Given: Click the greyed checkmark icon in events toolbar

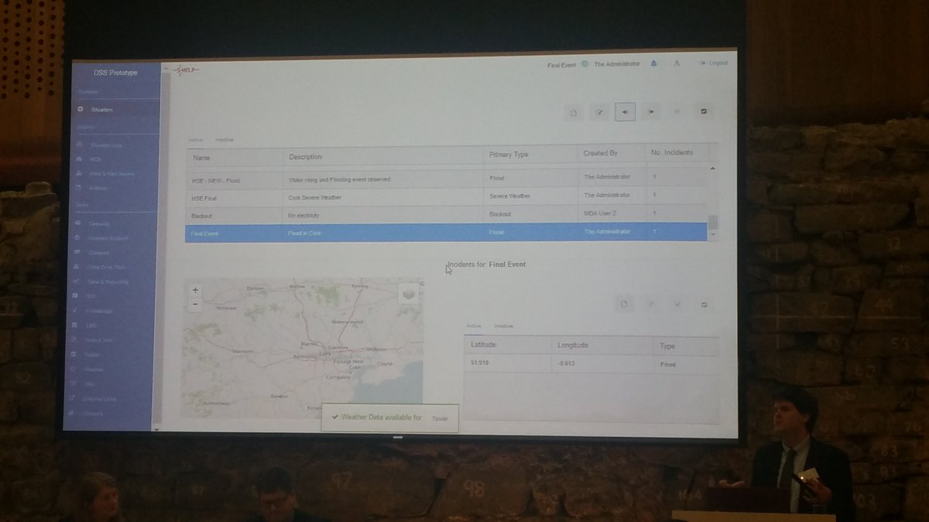Looking at the screenshot, I should coord(677,112).
